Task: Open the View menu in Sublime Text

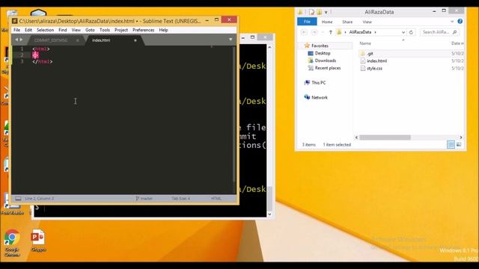Action: (x=76, y=30)
